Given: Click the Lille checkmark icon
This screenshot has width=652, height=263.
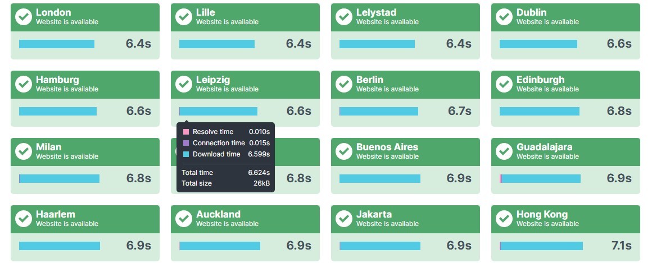Looking at the screenshot, I should coord(184,17).
